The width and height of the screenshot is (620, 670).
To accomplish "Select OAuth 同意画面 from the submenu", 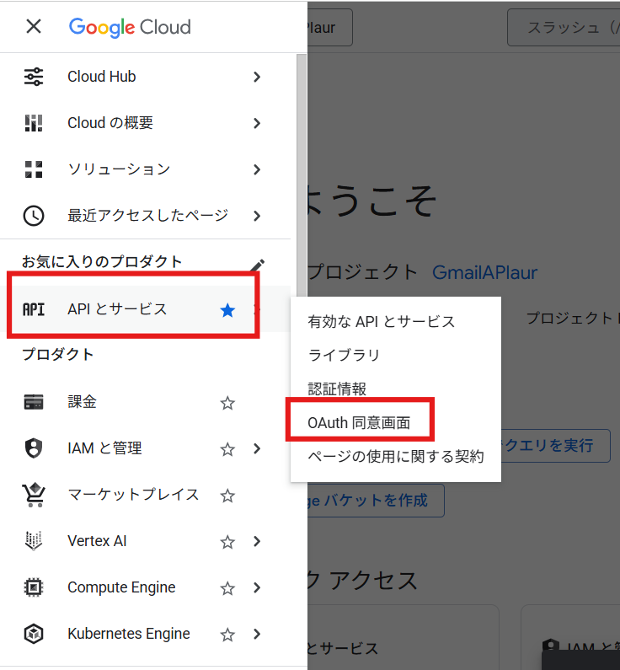I will (360, 423).
